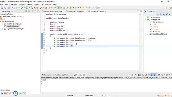This screenshot has height=97, width=172.
Task: Click the Next Annotation icon
Action: click(x=71, y=8)
